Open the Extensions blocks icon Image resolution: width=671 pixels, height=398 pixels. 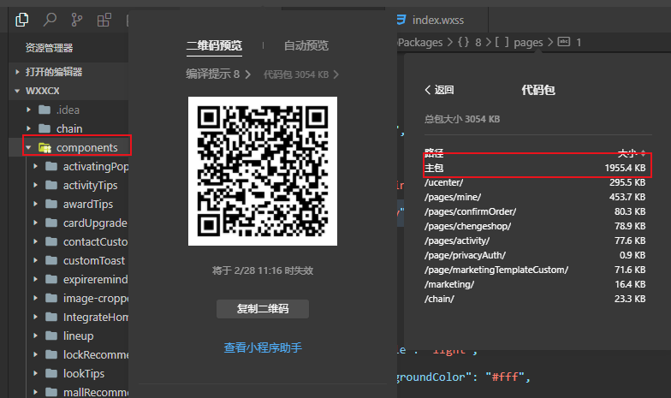(104, 20)
